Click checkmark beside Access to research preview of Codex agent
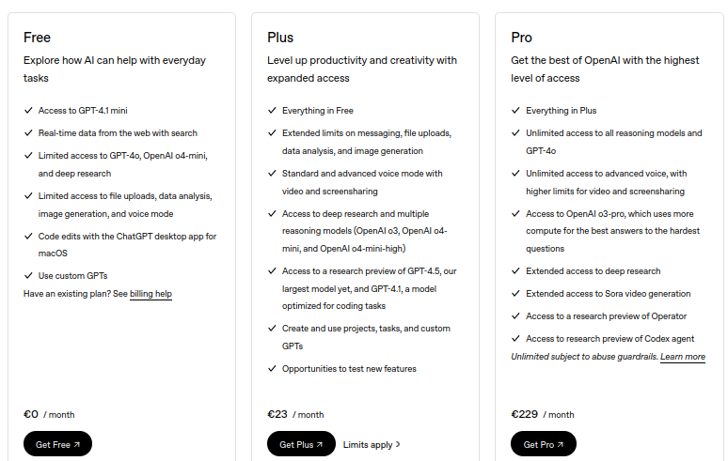 click(x=515, y=339)
